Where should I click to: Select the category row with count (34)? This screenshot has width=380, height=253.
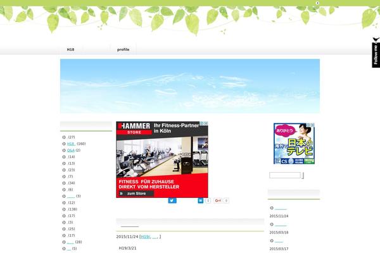click(68, 183)
